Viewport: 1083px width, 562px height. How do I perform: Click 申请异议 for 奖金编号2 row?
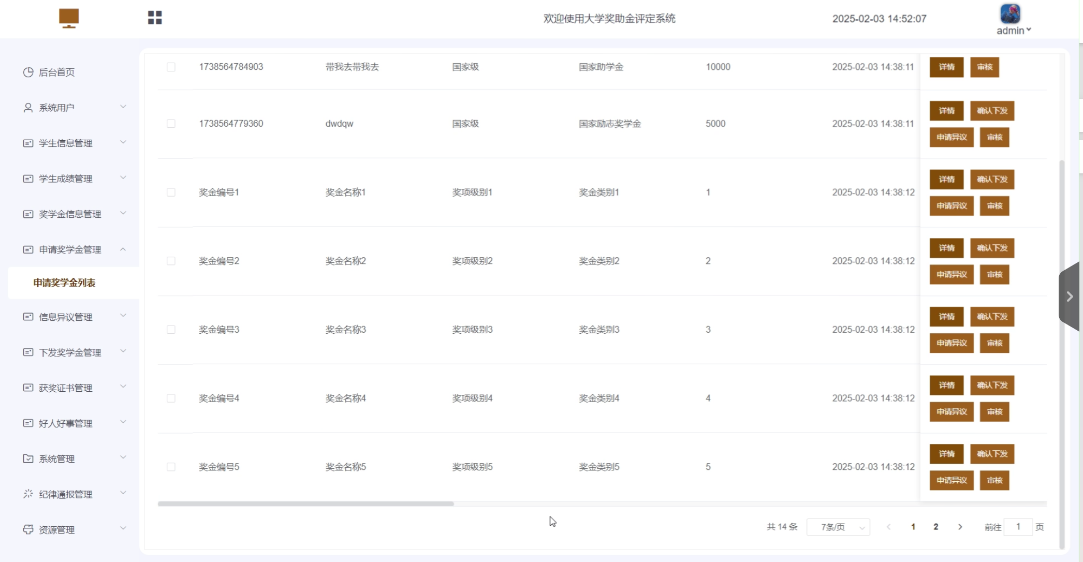[x=952, y=275]
